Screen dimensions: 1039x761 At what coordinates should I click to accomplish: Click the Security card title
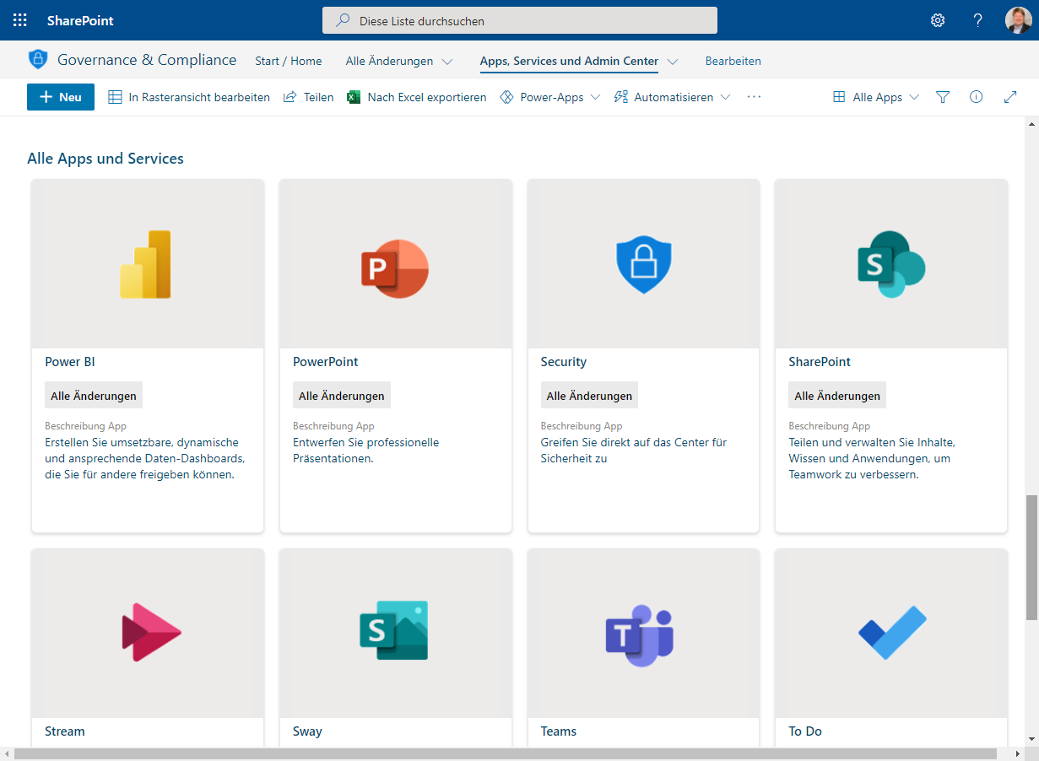click(x=564, y=362)
